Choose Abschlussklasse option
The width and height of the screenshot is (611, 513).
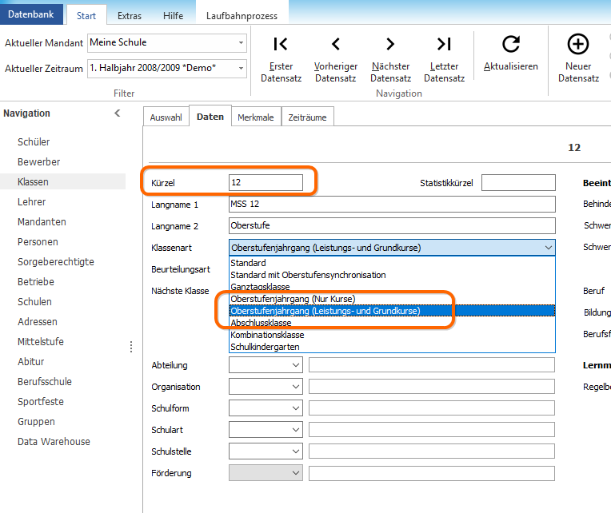pyautogui.click(x=392, y=323)
